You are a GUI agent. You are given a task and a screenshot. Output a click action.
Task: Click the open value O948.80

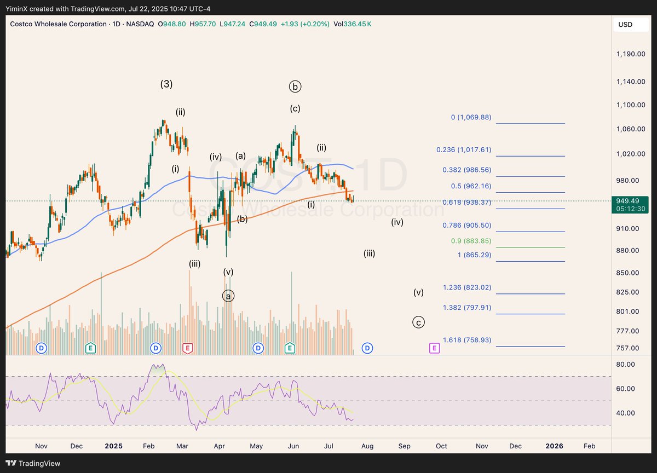pos(171,24)
